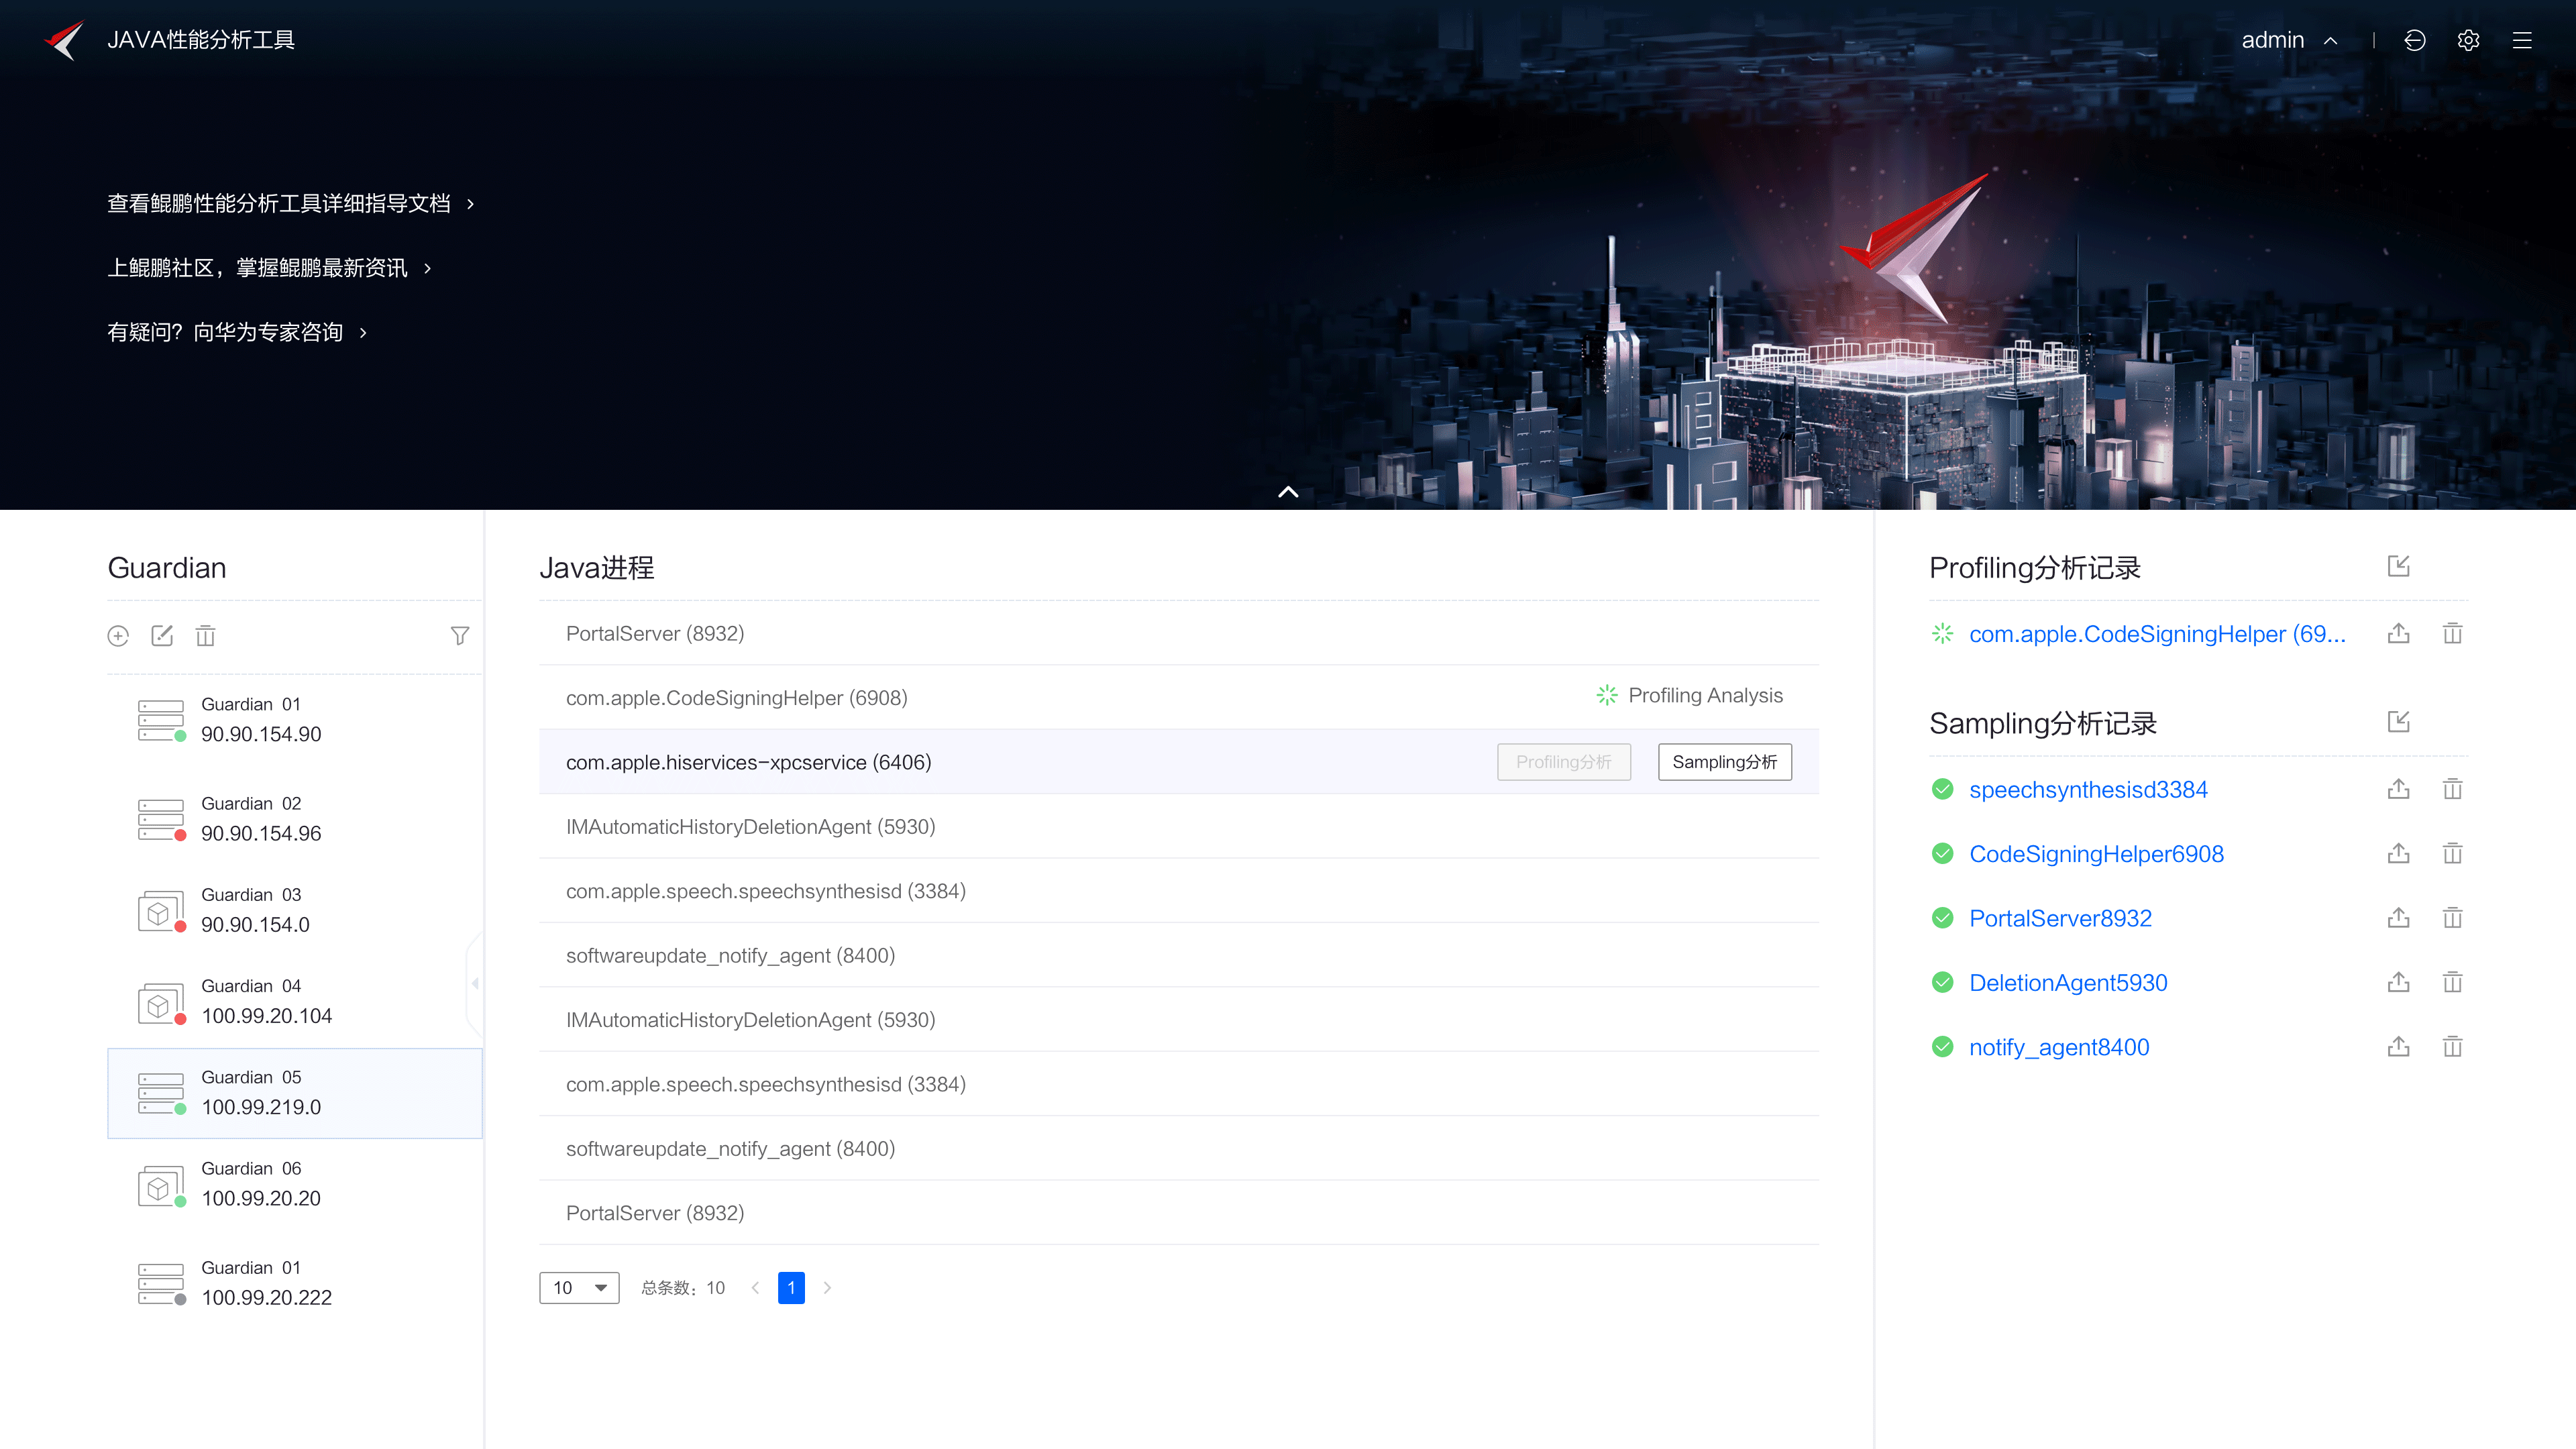Screen dimensions: 2576x1449
Task: Select Guardian 03 at 90.90.154.0
Action: pos(294,910)
